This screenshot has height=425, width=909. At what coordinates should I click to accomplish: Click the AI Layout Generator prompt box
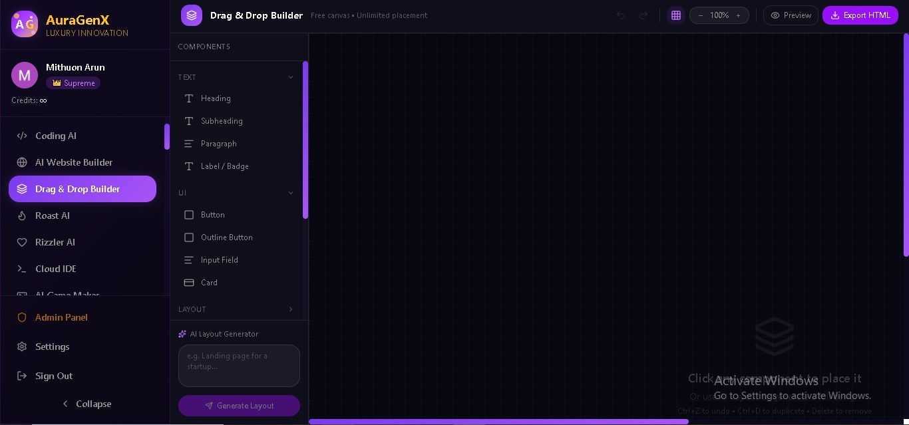click(239, 366)
